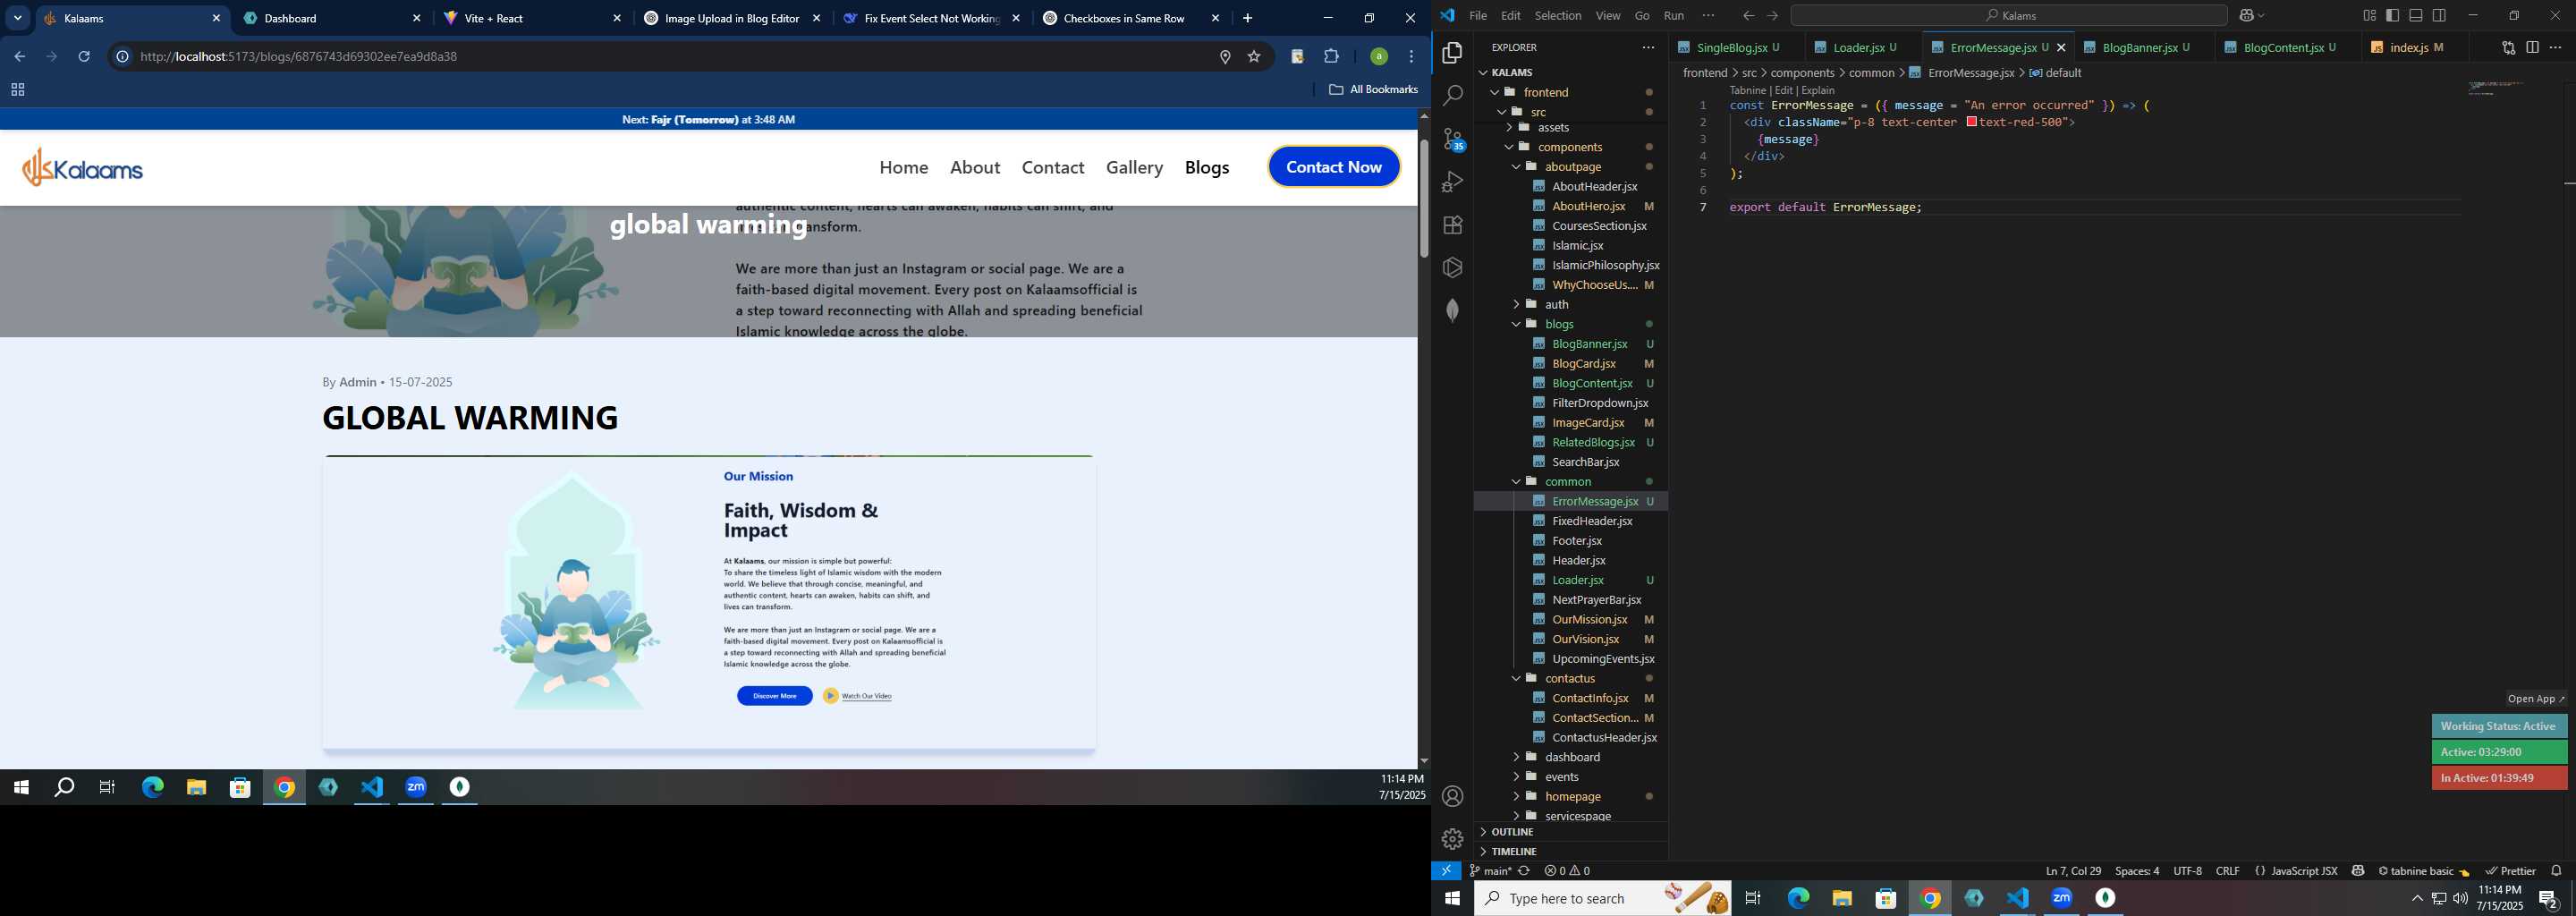Click Ln 7, Col 29 status item
Image resolution: width=2576 pixels, height=916 pixels.
pos(2073,871)
